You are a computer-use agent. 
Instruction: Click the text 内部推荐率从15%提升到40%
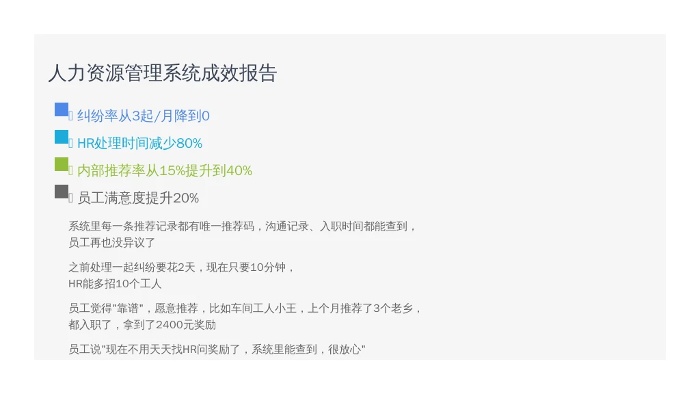pos(165,170)
